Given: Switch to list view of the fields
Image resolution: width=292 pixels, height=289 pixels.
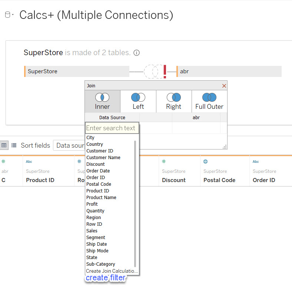Looking at the screenshot, I should click(14, 145).
